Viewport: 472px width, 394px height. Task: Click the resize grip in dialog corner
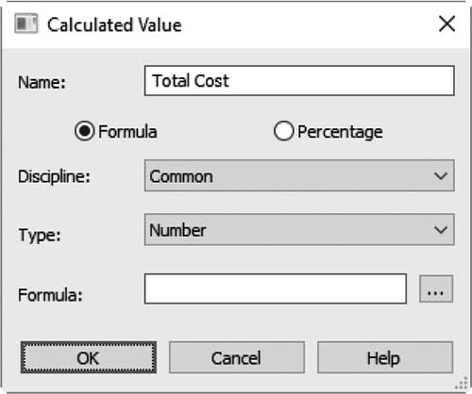tap(462, 384)
